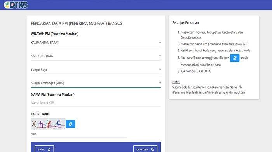The image size is (272, 152).
Task: Click the refresh icon in Petunjuk Pencarian
Action: click(235, 58)
